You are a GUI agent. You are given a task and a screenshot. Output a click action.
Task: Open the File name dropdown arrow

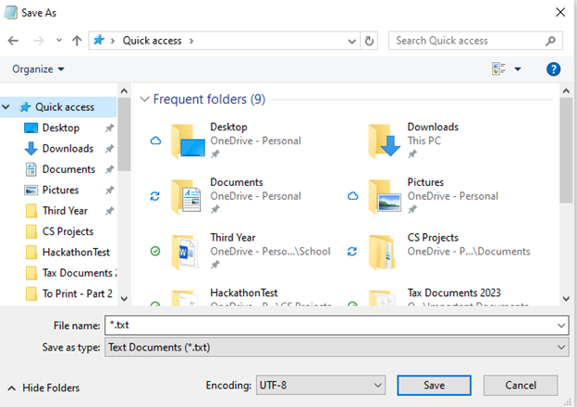click(x=561, y=326)
